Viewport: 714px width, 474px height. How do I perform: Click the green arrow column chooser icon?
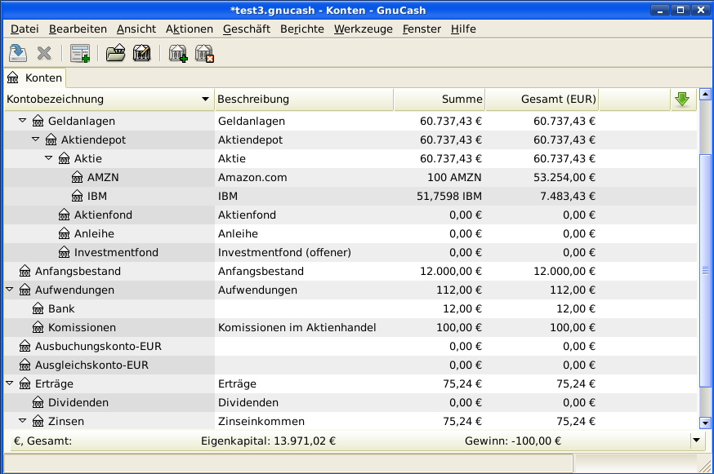click(682, 100)
